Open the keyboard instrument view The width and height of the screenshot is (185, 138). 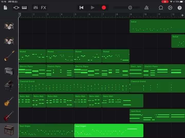pyautogui.click(x=24, y=8)
